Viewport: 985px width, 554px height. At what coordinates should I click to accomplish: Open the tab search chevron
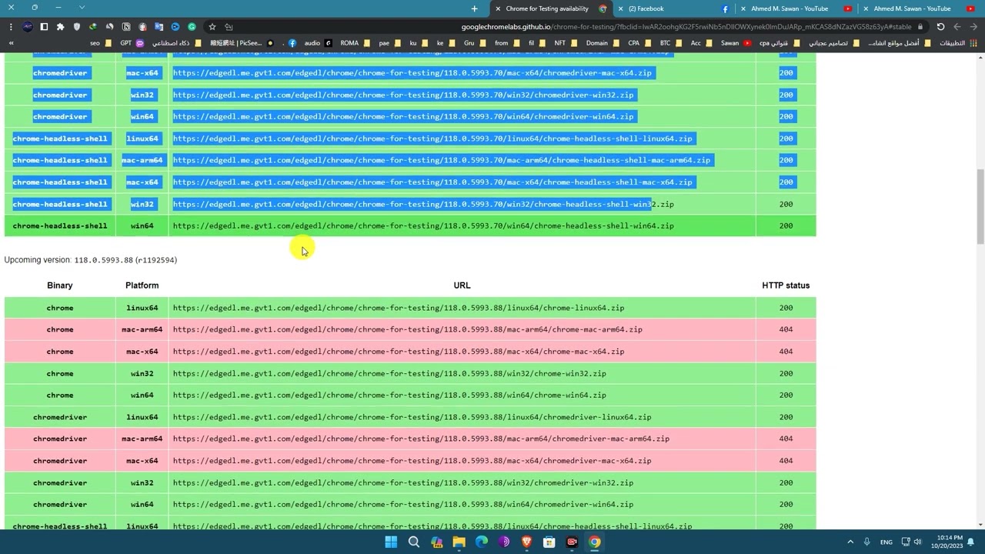82,8
